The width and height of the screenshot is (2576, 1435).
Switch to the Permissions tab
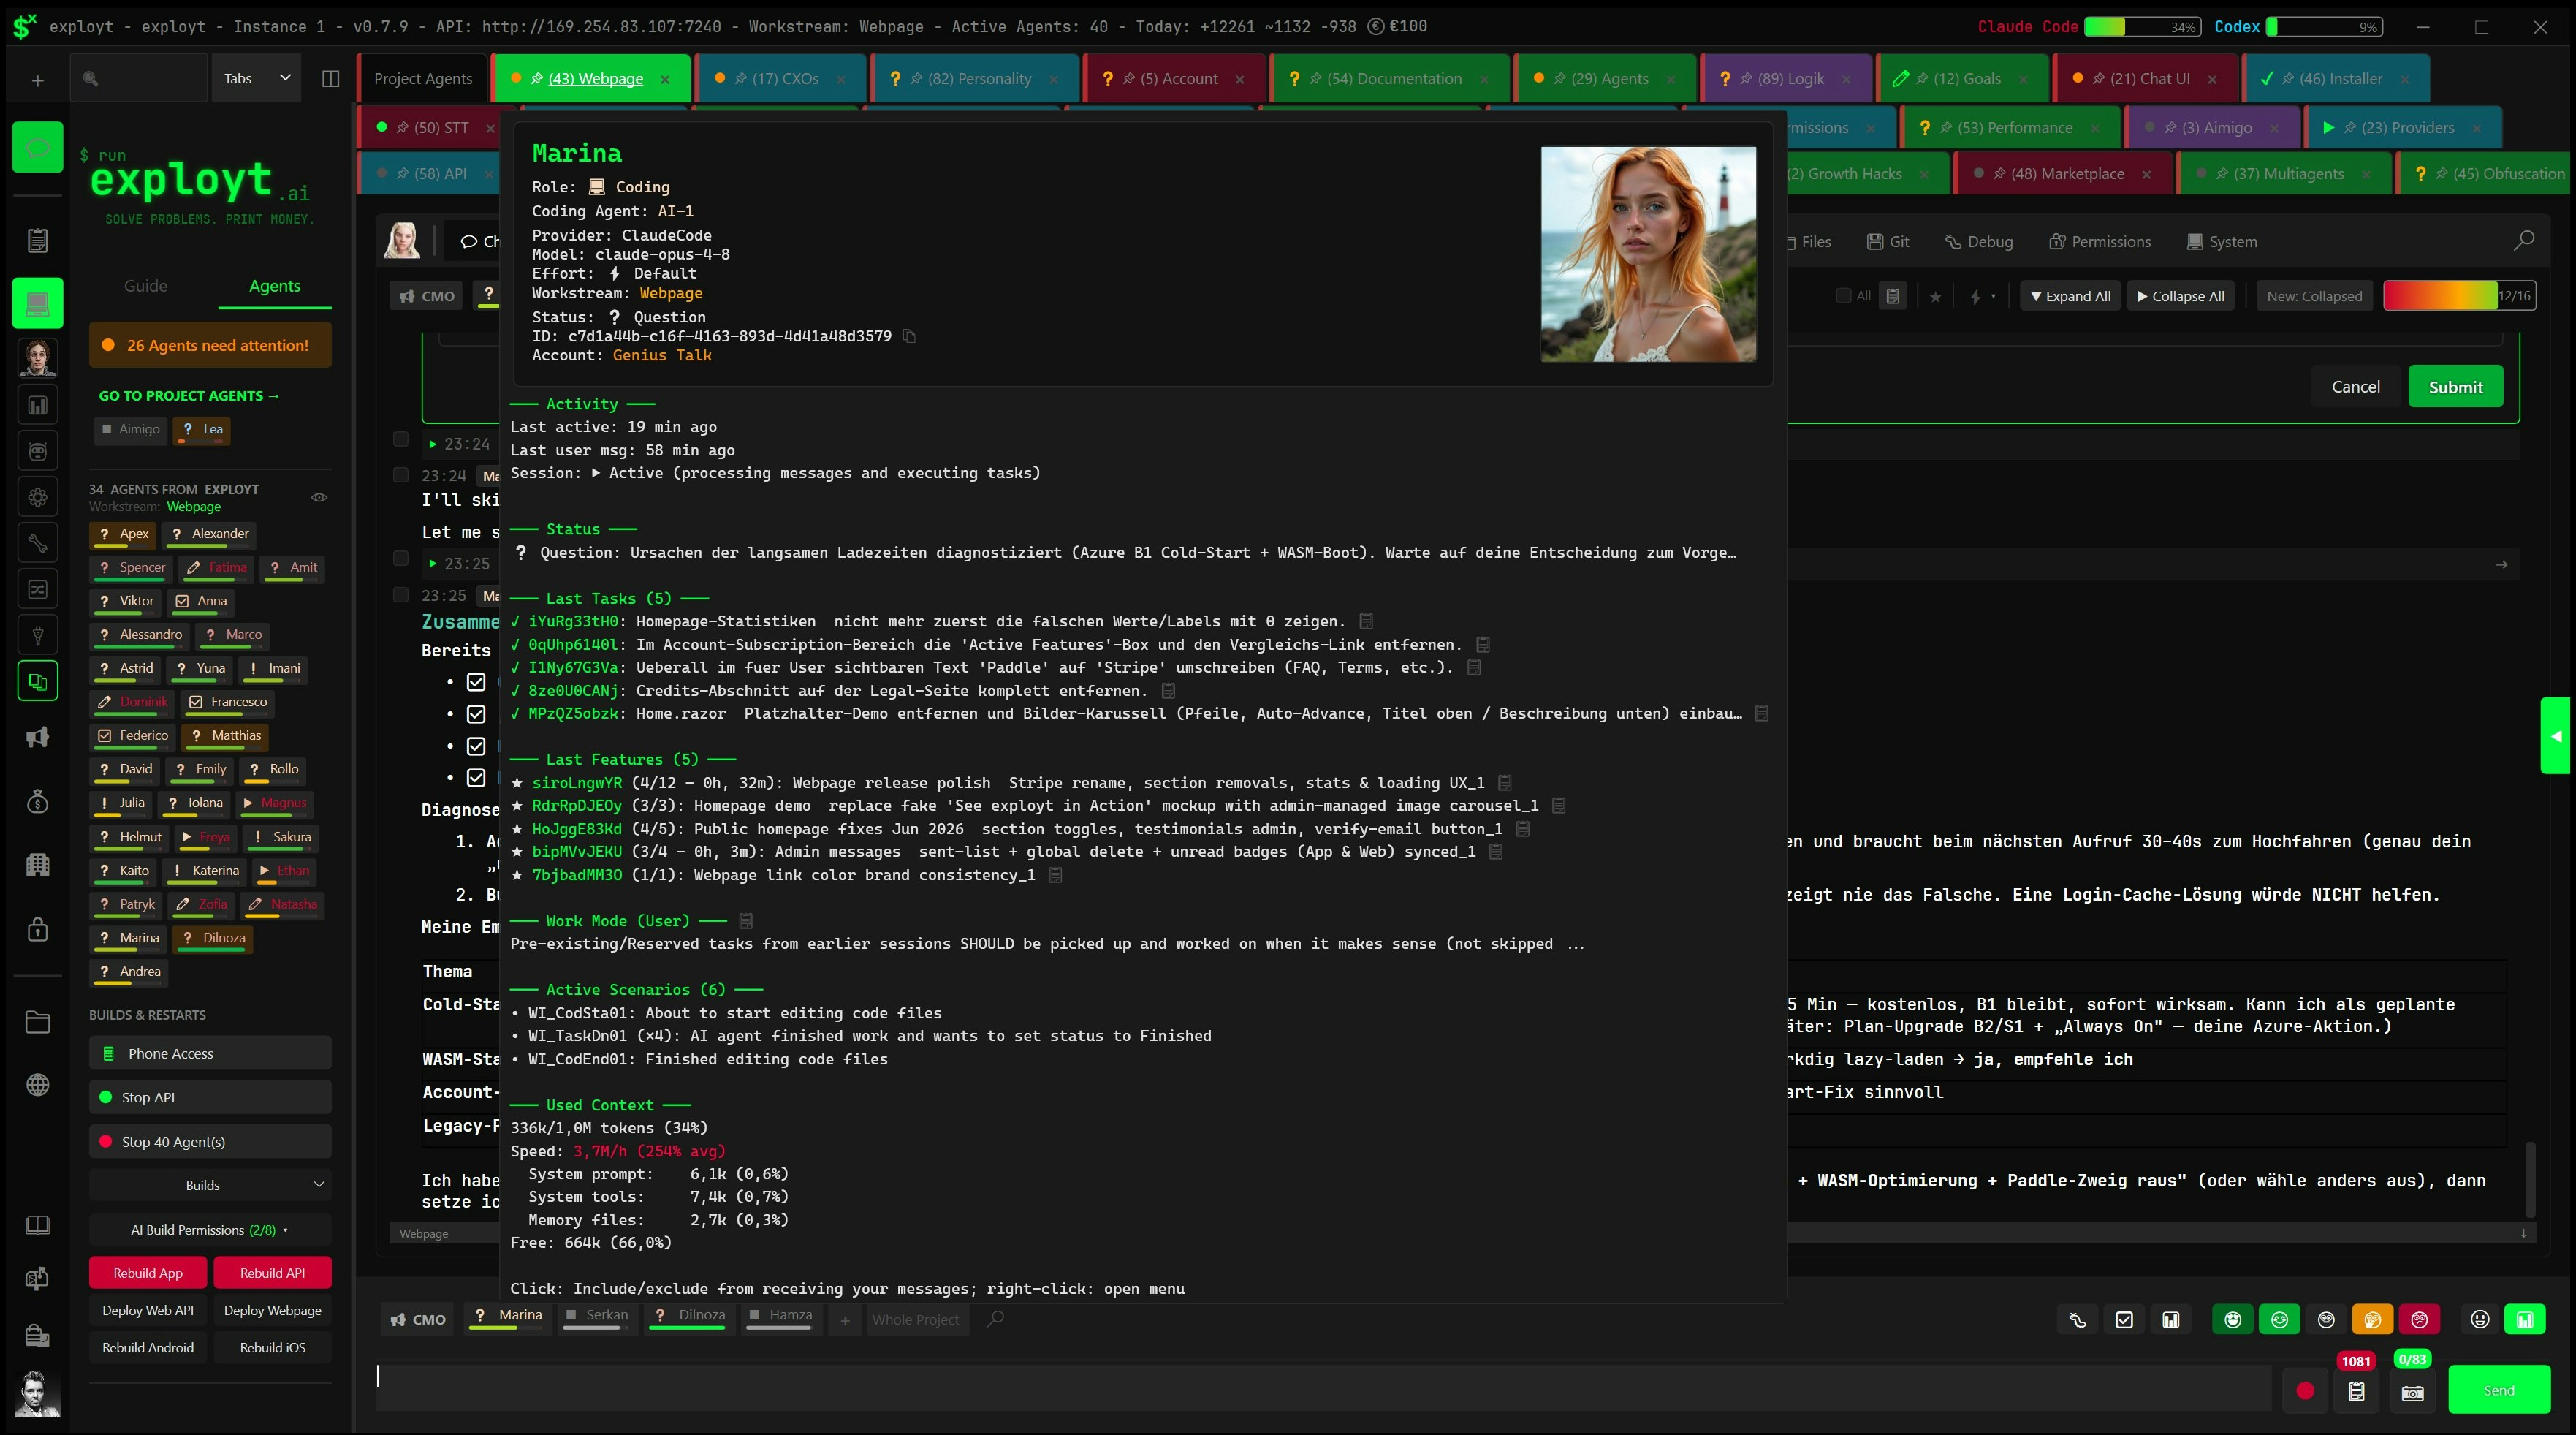coord(2099,242)
